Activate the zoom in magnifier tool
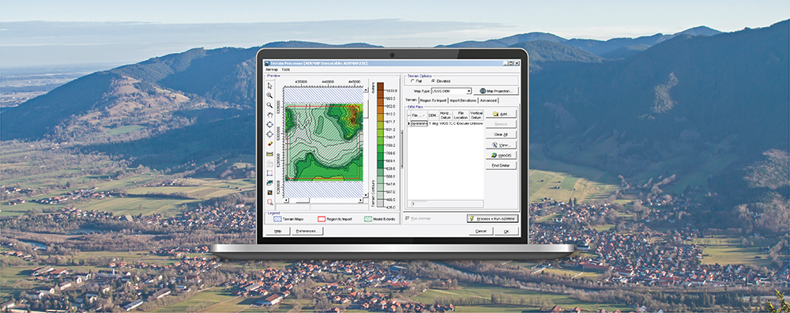 [269, 96]
